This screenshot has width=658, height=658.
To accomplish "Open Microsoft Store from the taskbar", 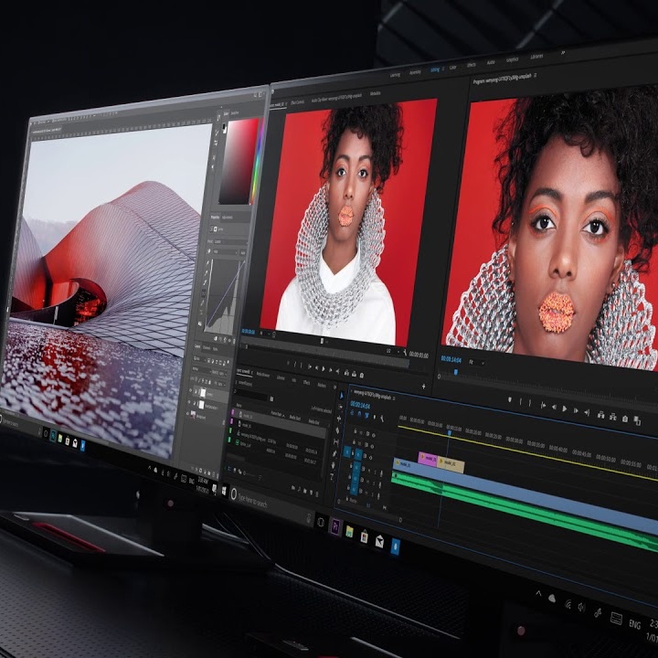I will 365,536.
